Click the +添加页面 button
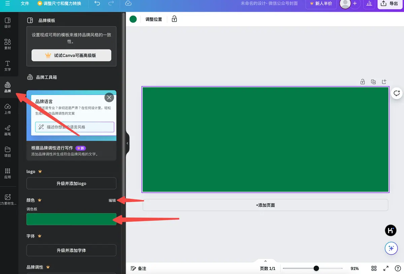 coord(265,205)
